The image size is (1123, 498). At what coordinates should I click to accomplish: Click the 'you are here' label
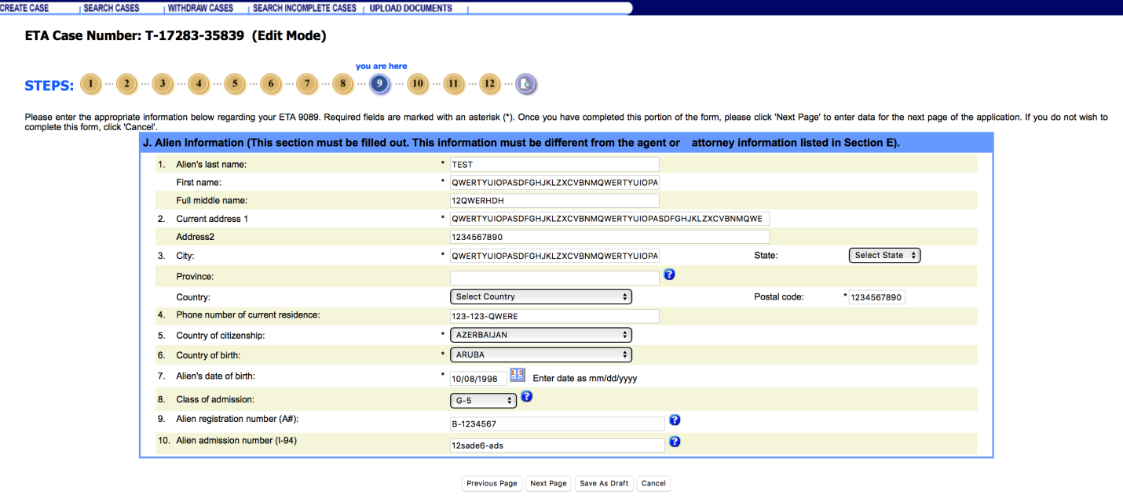click(382, 67)
